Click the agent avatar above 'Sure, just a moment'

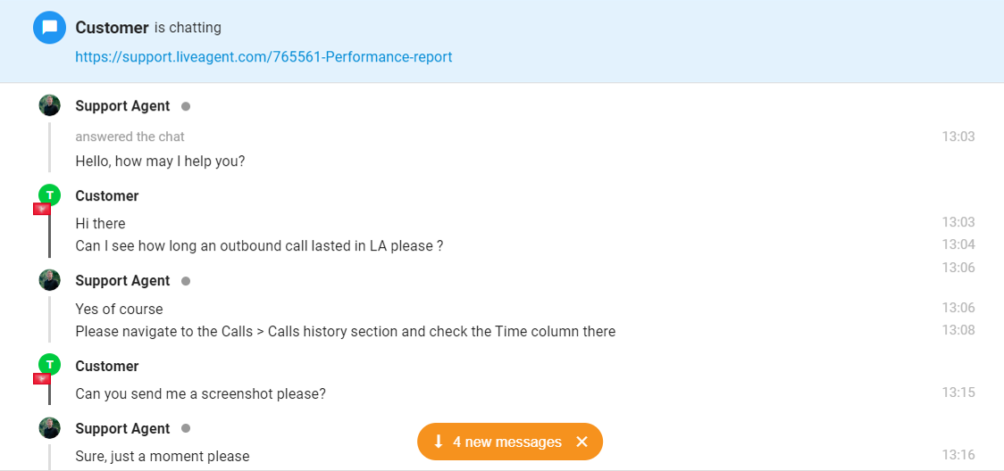point(50,428)
